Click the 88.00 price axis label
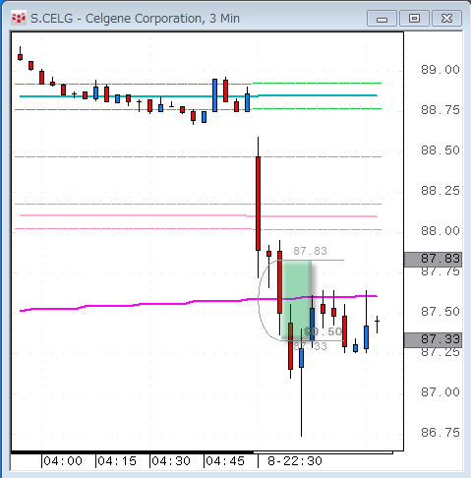The image size is (471, 478). [441, 231]
